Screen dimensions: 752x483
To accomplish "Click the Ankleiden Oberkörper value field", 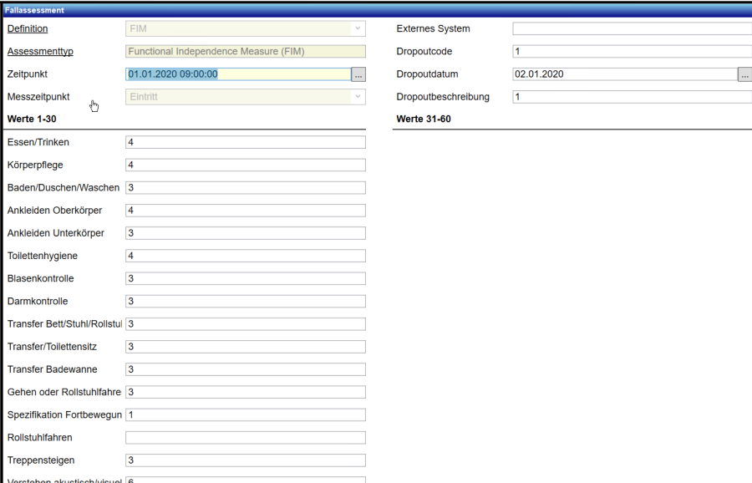I will [246, 211].
